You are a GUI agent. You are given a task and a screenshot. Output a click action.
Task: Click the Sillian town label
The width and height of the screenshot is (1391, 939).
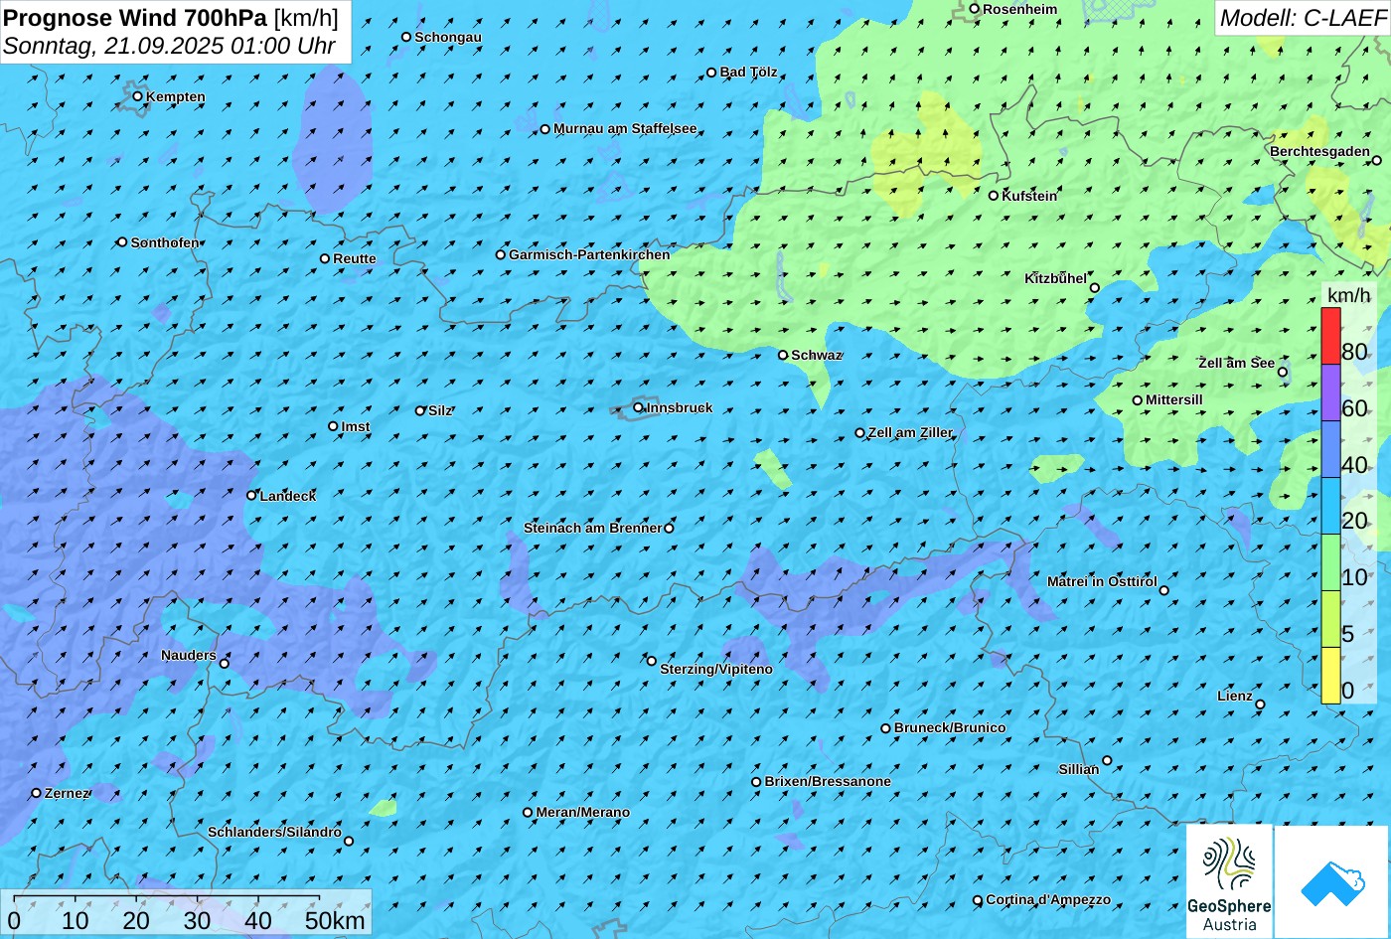pos(1079,769)
